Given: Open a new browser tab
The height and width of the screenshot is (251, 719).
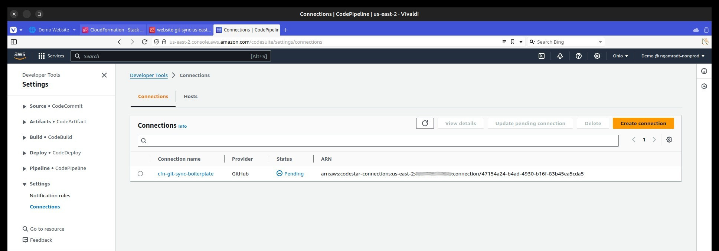Looking at the screenshot, I should 285,30.
